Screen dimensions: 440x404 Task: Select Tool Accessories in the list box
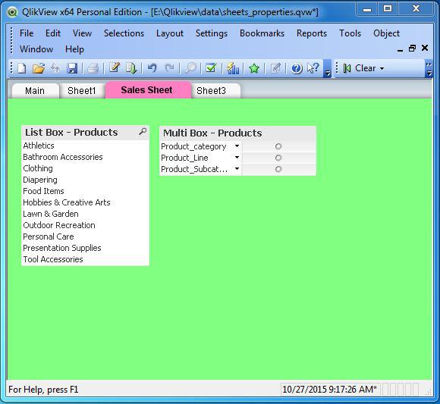85,259
